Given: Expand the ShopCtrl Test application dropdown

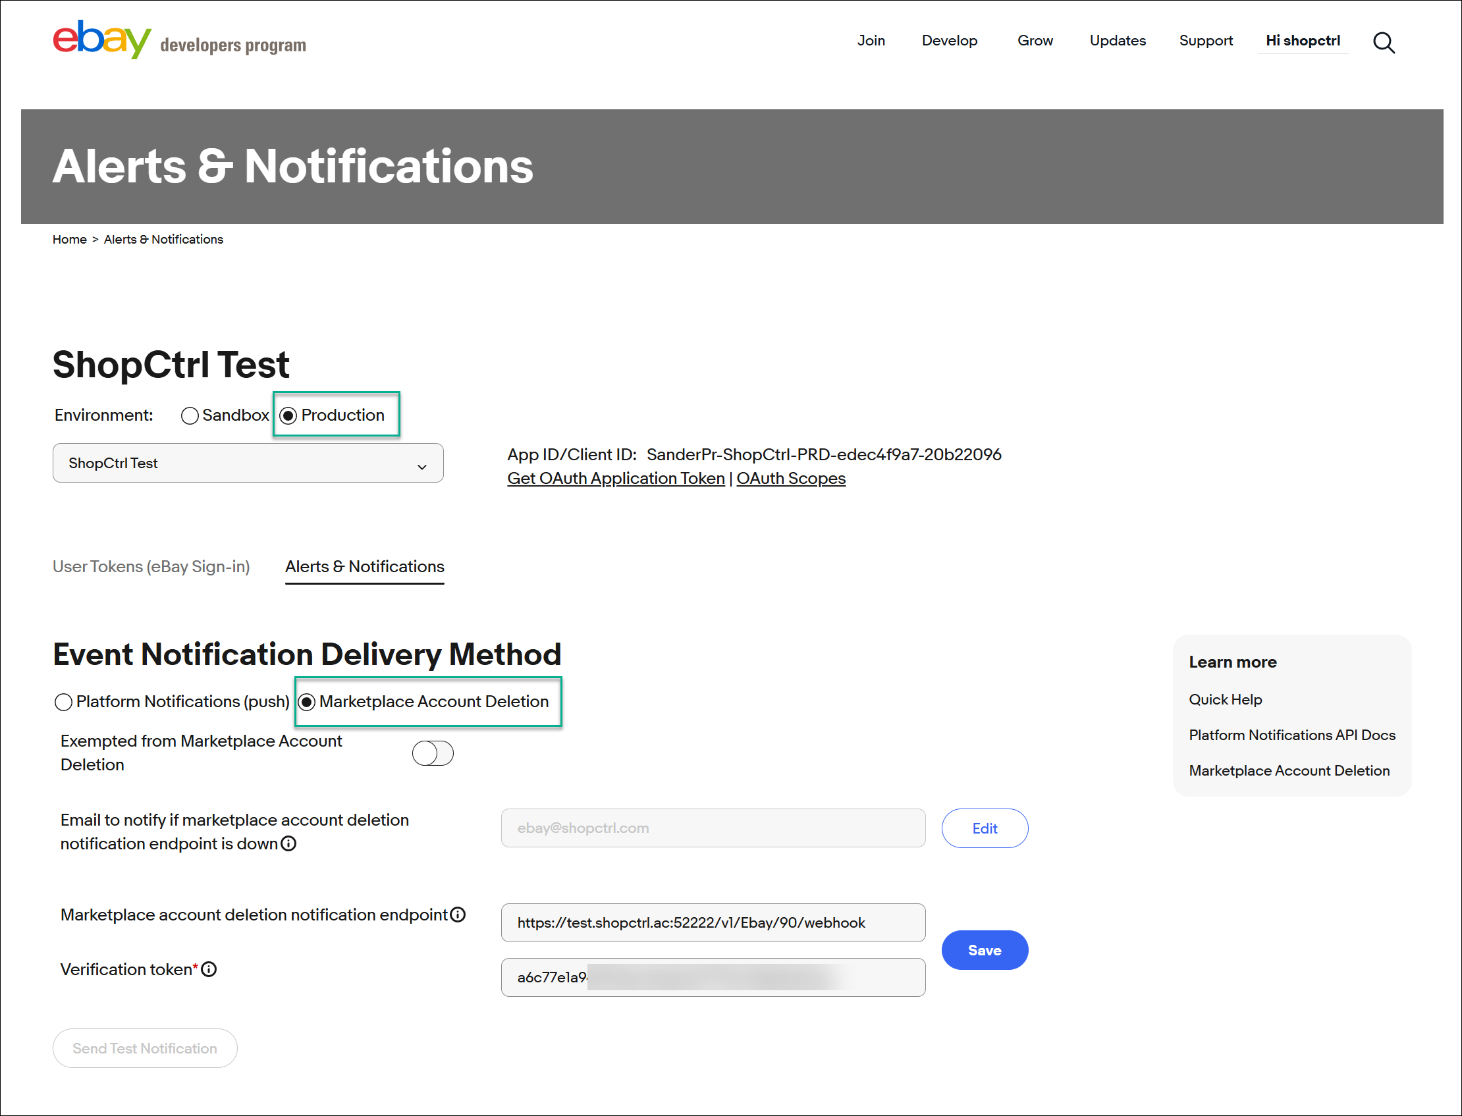Looking at the screenshot, I should point(248,463).
